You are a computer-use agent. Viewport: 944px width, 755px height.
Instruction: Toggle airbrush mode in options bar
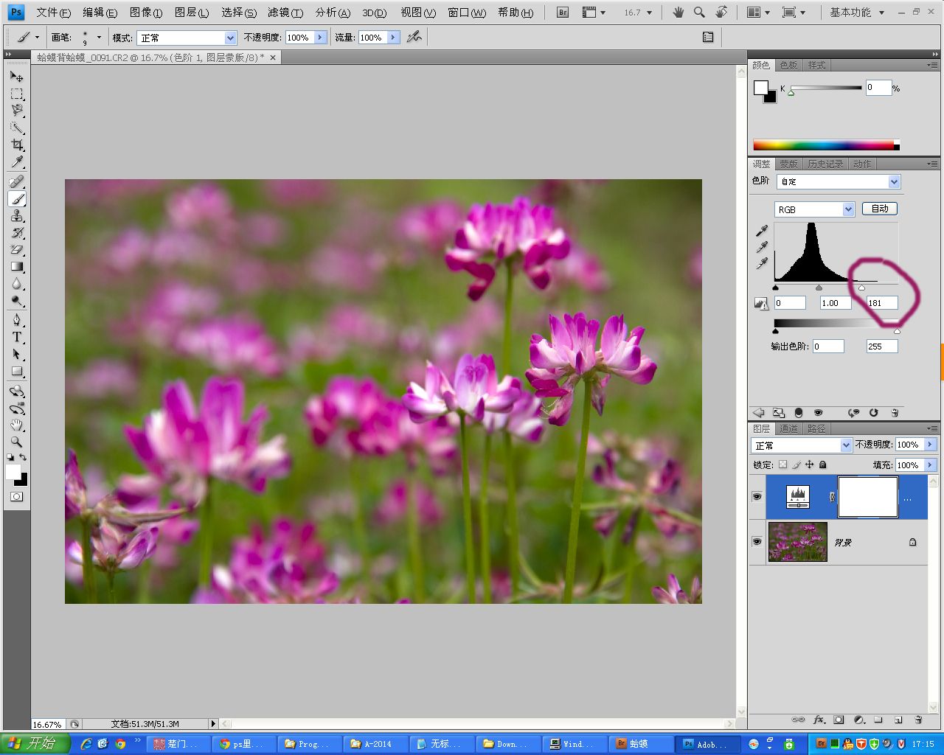click(x=414, y=36)
